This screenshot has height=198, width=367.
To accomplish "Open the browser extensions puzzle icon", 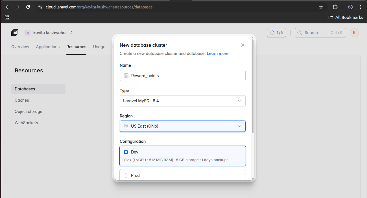I will pos(335,7).
